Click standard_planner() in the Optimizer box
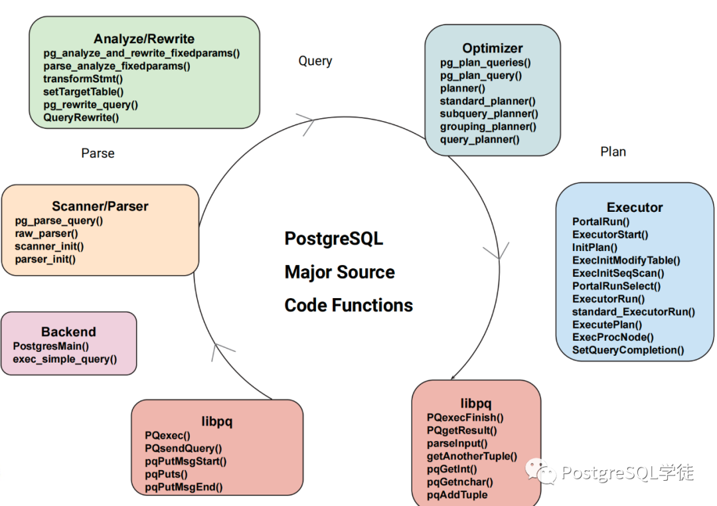Screen dimensions: 717x506 pos(487,101)
